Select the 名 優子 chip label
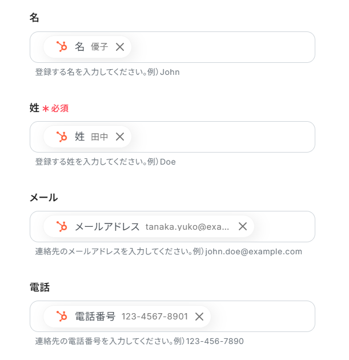 (x=91, y=47)
